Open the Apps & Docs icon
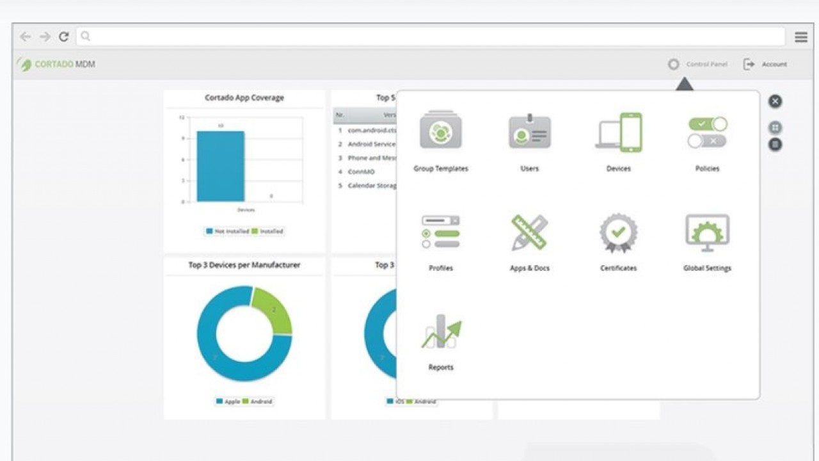The image size is (819, 461). [x=529, y=232]
